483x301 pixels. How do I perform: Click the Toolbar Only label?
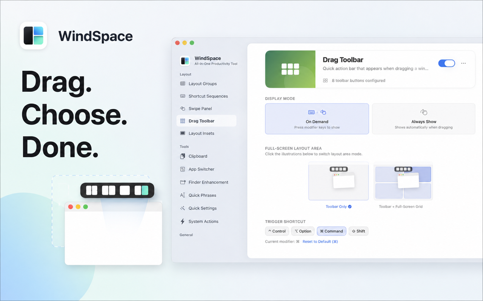pyautogui.click(x=337, y=207)
